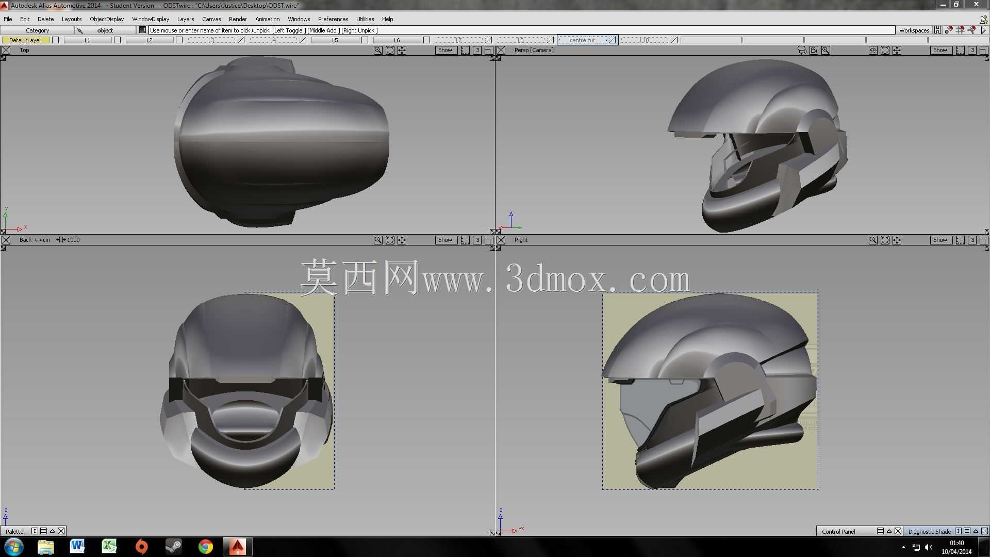Click pan/track icon in Top view

tap(402, 51)
